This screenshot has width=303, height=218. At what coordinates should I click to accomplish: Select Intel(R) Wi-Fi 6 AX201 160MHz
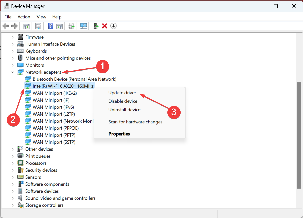point(63,86)
